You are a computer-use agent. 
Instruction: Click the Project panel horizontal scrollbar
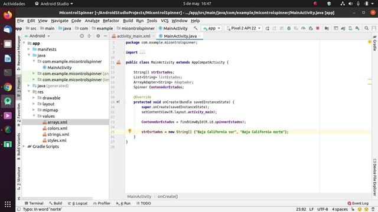pyautogui.click(x=57, y=198)
